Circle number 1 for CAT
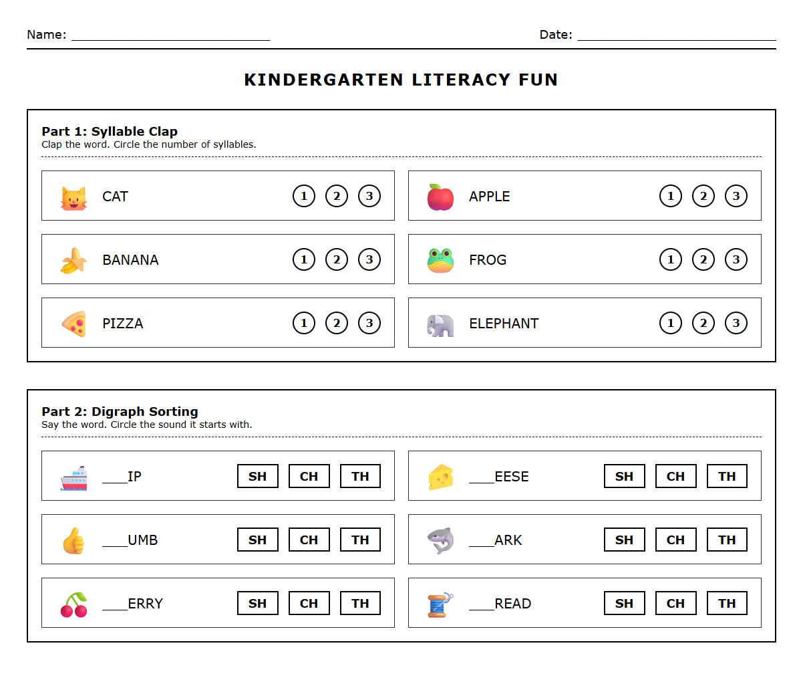Screen dimensions: 803x696 tap(304, 196)
